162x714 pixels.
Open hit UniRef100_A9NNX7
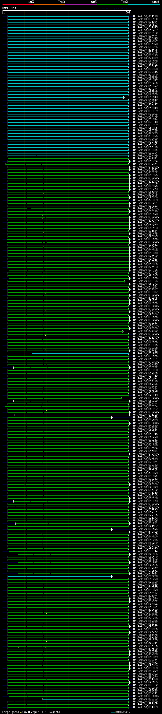click(145, 42)
